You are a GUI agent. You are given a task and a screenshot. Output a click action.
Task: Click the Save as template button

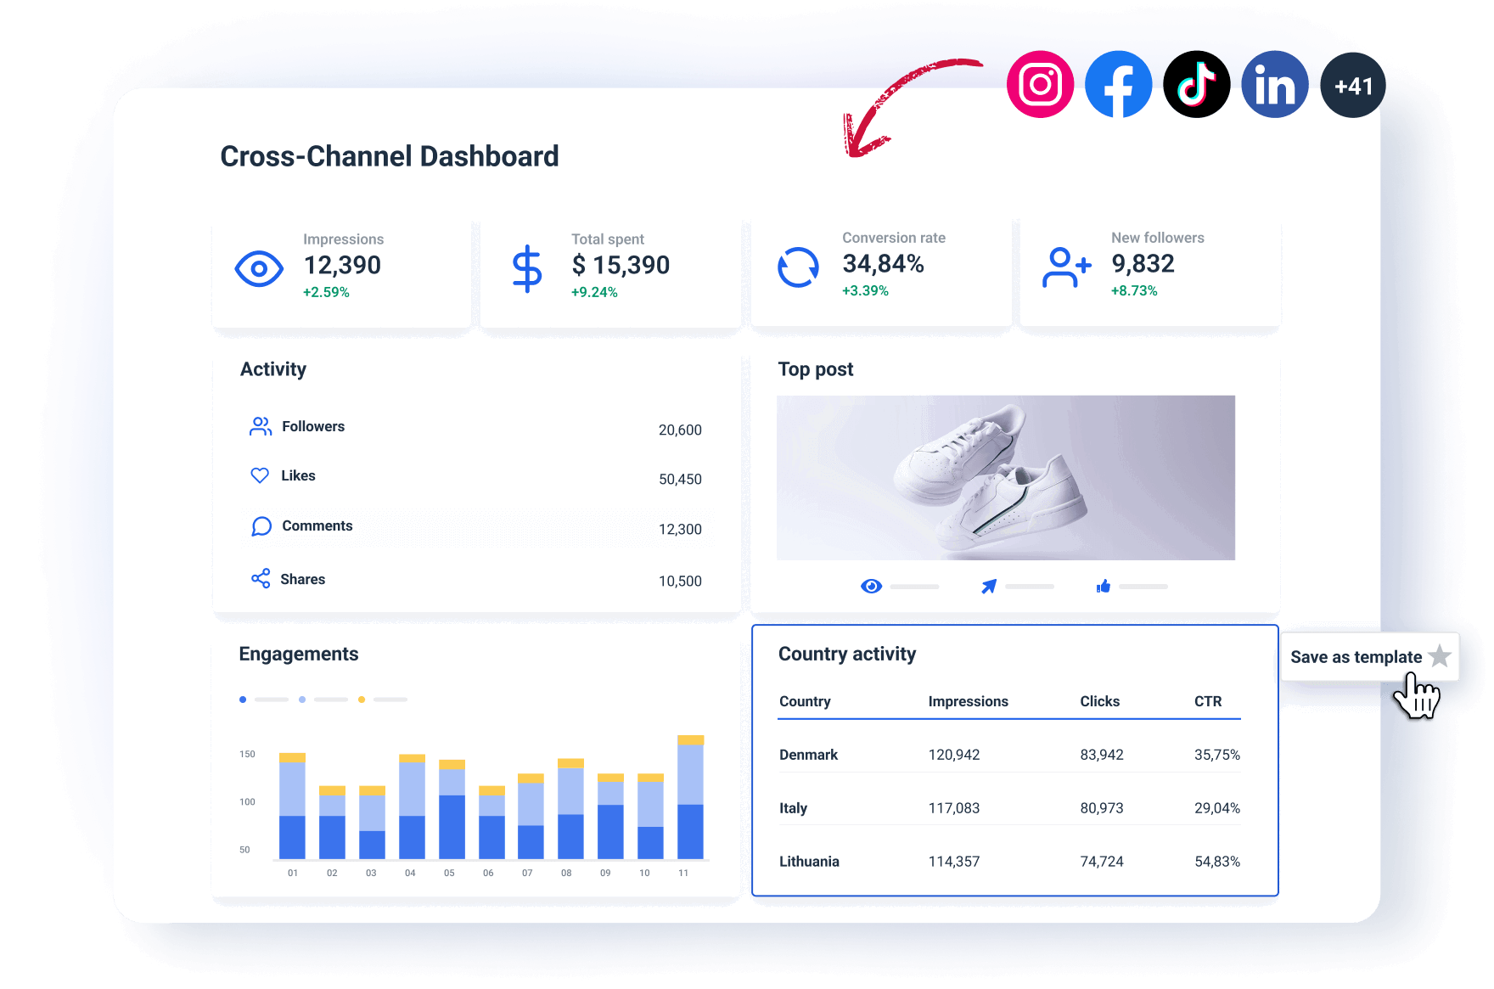click(1356, 656)
